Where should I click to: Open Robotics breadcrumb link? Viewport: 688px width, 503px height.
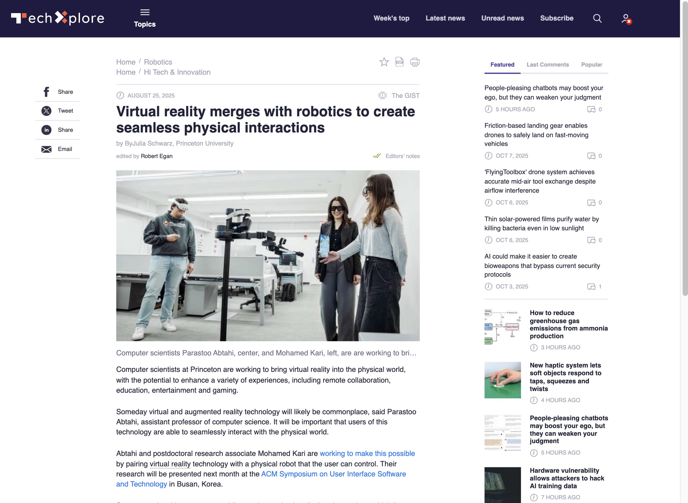click(x=158, y=62)
